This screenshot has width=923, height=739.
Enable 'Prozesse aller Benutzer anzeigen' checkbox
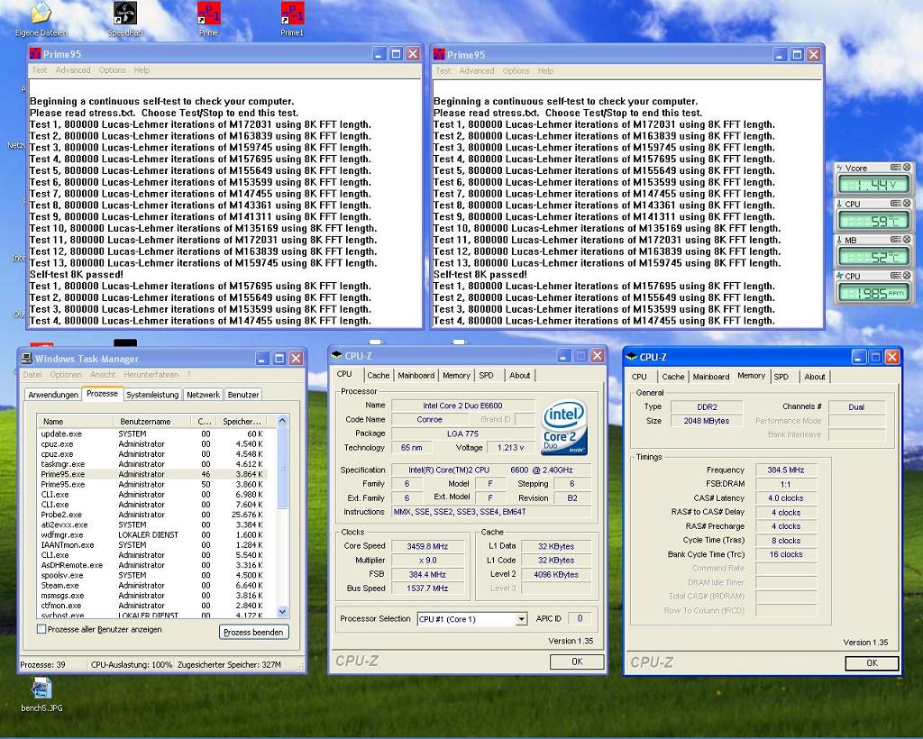pyautogui.click(x=41, y=629)
